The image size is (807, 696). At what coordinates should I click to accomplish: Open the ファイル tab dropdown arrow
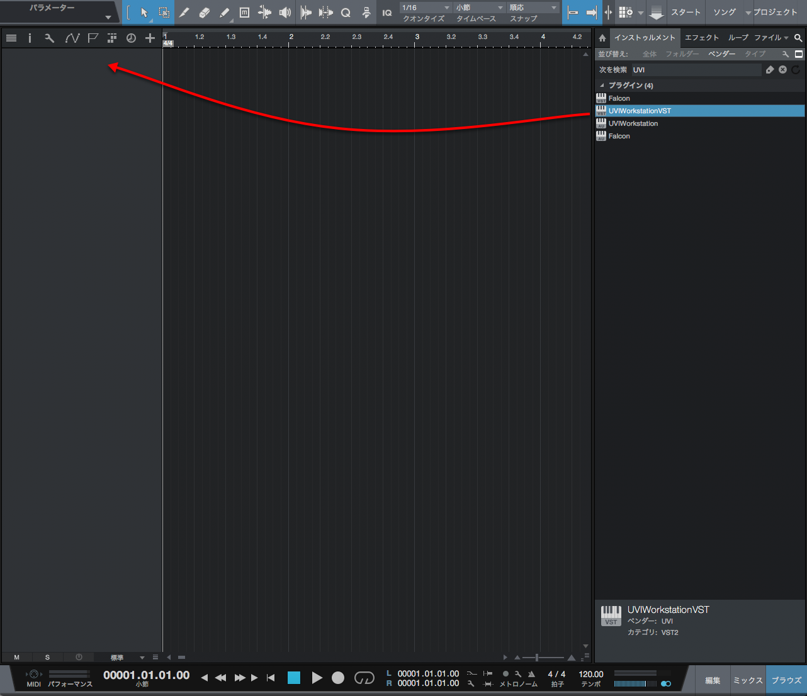[786, 38]
